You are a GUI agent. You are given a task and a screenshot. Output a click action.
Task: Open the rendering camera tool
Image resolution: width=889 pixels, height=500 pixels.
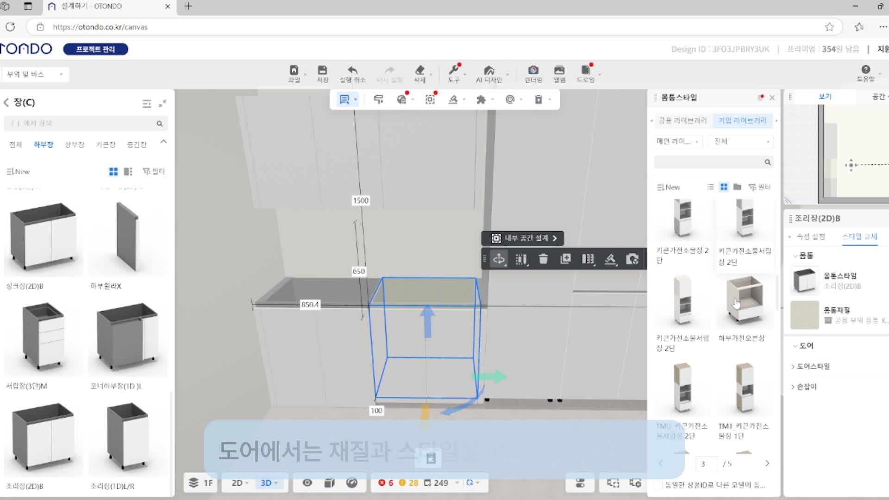coord(533,70)
